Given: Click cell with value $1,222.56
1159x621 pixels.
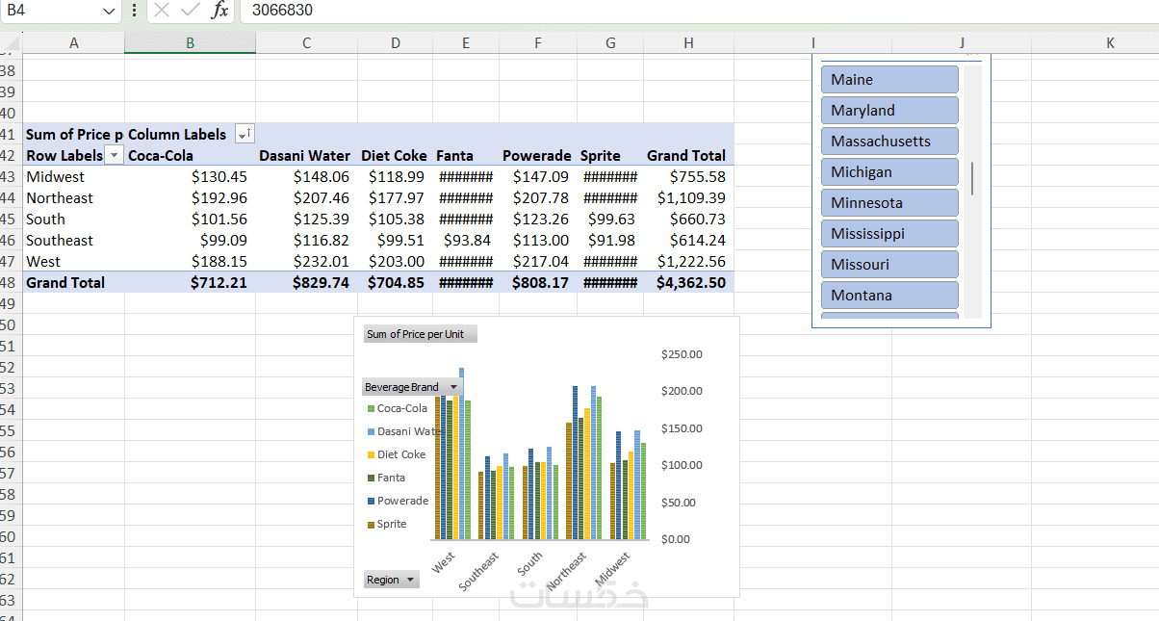Looking at the screenshot, I should 688,261.
